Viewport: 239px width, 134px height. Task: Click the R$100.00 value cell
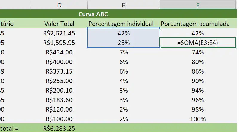[x=59, y=119]
